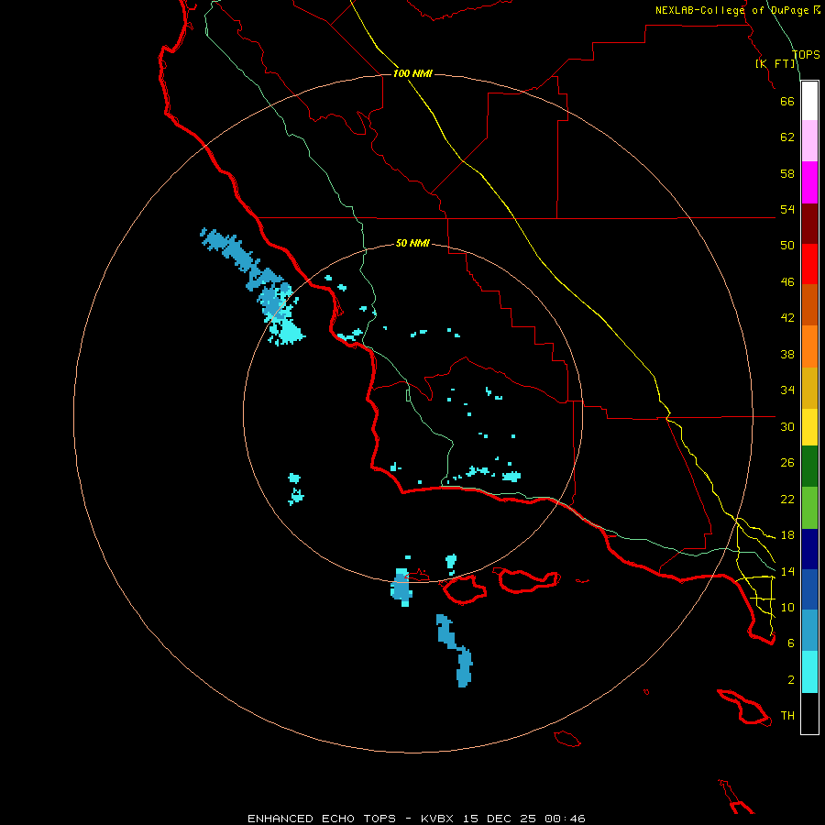Image resolution: width=825 pixels, height=825 pixels.
Task: Select the TOPS legend title
Action: (x=806, y=54)
